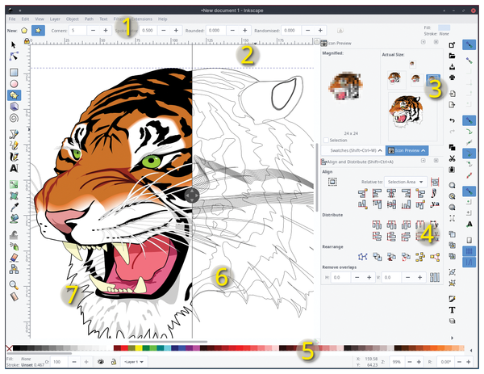Viewport: 484px width, 374px height.
Task: Open the Layer menu
Action: pos(55,19)
